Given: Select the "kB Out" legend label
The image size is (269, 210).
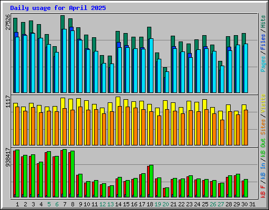Looking at the screenshot, I should [x=263, y=148].
